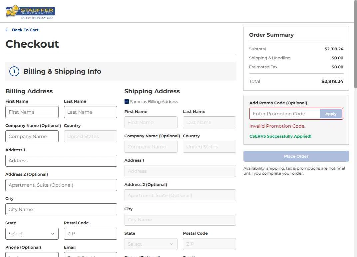Open the shipping State dropdown
This screenshot has width=357, height=257.
151,244
